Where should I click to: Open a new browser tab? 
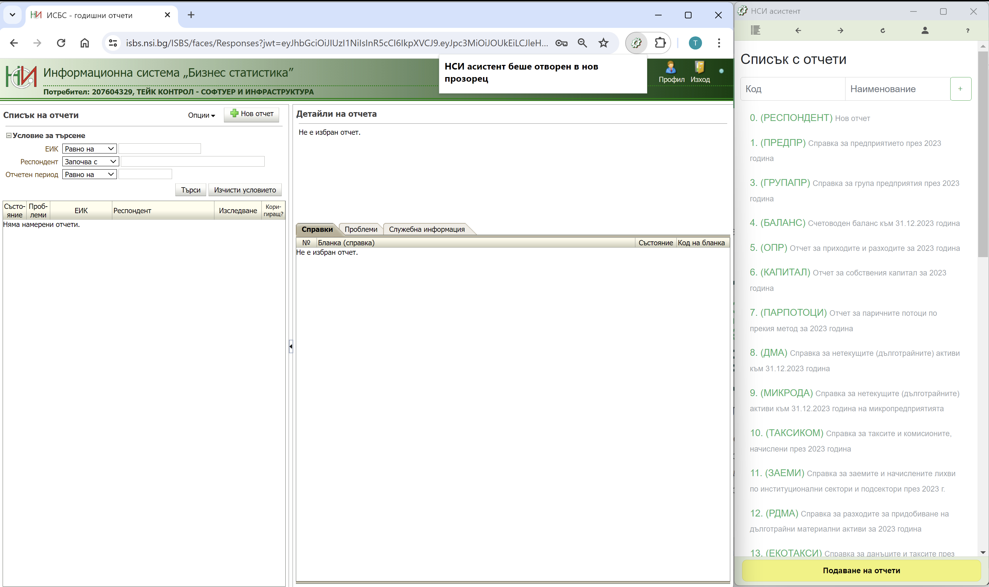click(191, 15)
